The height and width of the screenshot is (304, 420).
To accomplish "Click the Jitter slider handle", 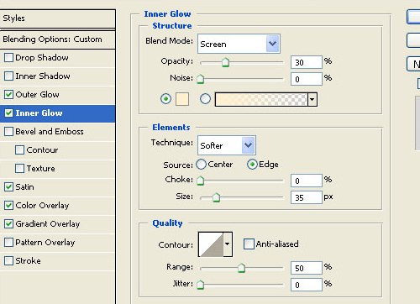I will click(200, 285).
